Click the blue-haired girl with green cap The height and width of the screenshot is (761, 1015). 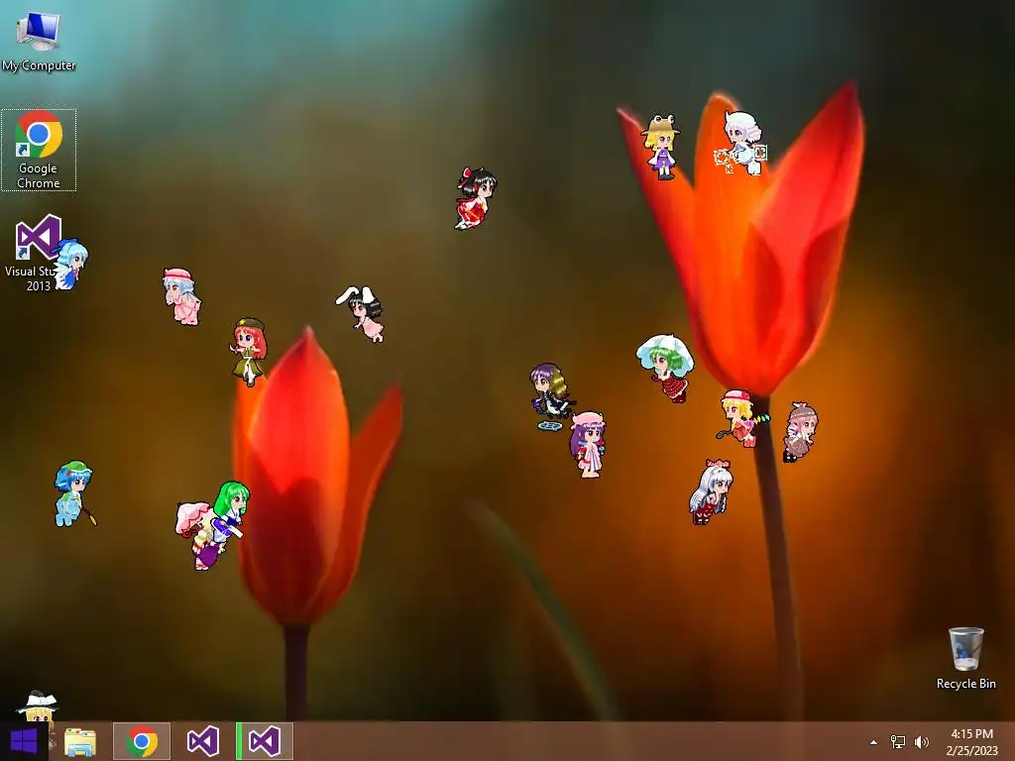(74, 493)
